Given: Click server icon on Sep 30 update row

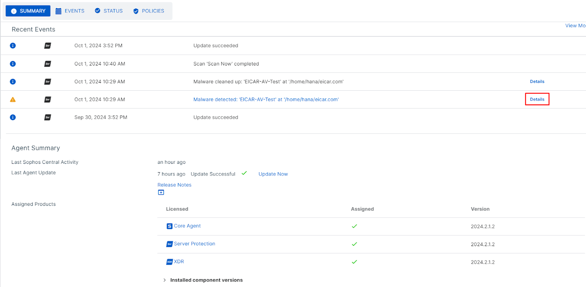Looking at the screenshot, I should pos(48,117).
